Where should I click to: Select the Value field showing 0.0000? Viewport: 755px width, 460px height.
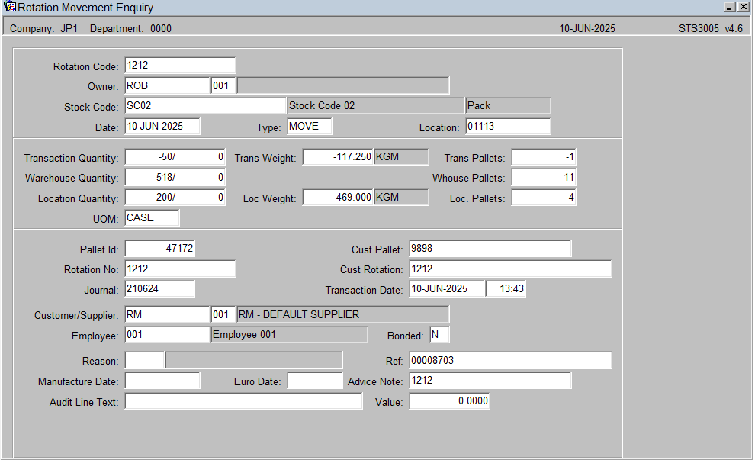click(x=450, y=401)
